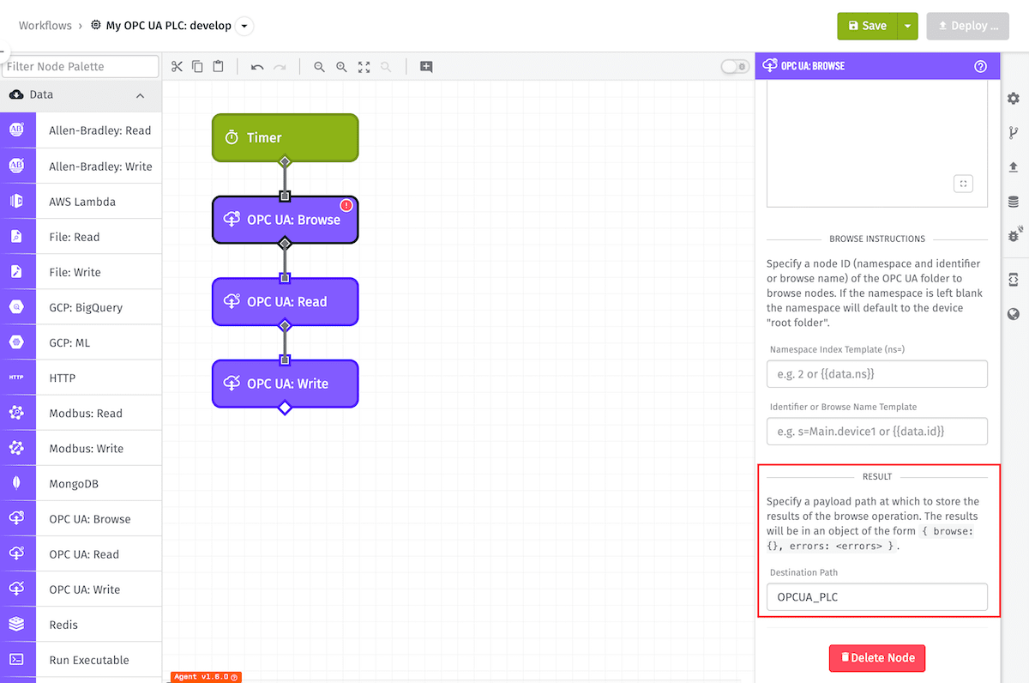
Task: Select the AWS Lambda palette node
Action: pos(81,202)
